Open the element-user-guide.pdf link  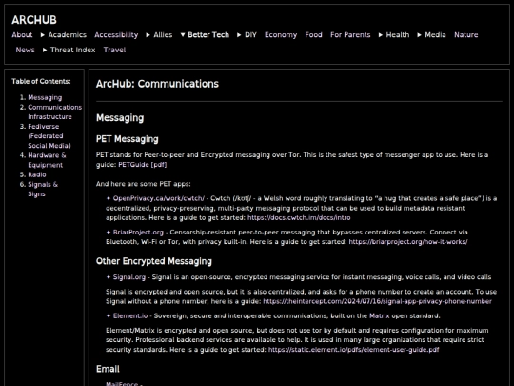[x=353, y=350]
